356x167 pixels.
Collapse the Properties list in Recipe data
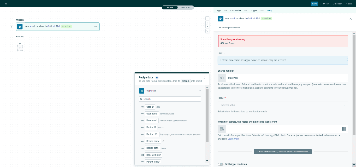coord(200,90)
